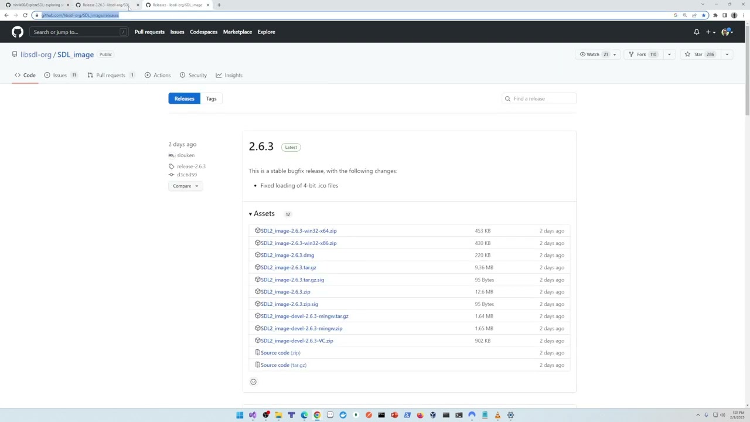Open user avatar menu in GitHub header
The width and height of the screenshot is (750, 422).
coord(727,32)
